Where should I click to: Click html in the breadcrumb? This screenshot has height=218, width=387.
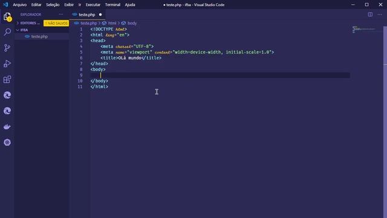click(x=112, y=23)
